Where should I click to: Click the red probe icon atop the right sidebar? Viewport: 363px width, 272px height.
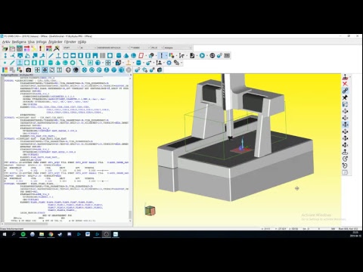point(345,77)
